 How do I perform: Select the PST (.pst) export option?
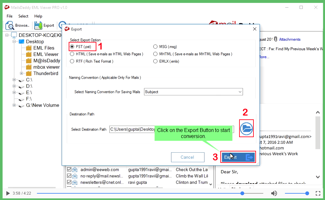click(73, 46)
